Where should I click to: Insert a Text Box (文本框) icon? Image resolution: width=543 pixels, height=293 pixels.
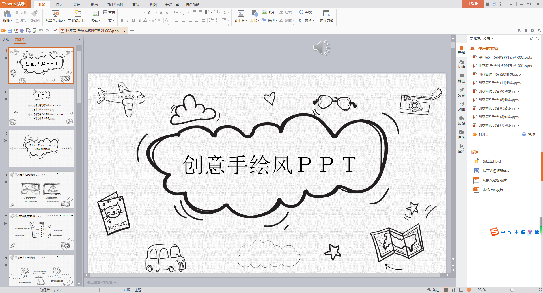point(241,14)
